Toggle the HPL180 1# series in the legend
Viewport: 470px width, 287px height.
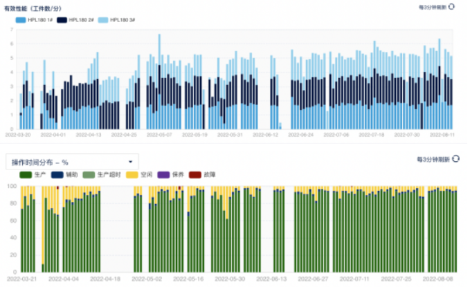point(34,20)
